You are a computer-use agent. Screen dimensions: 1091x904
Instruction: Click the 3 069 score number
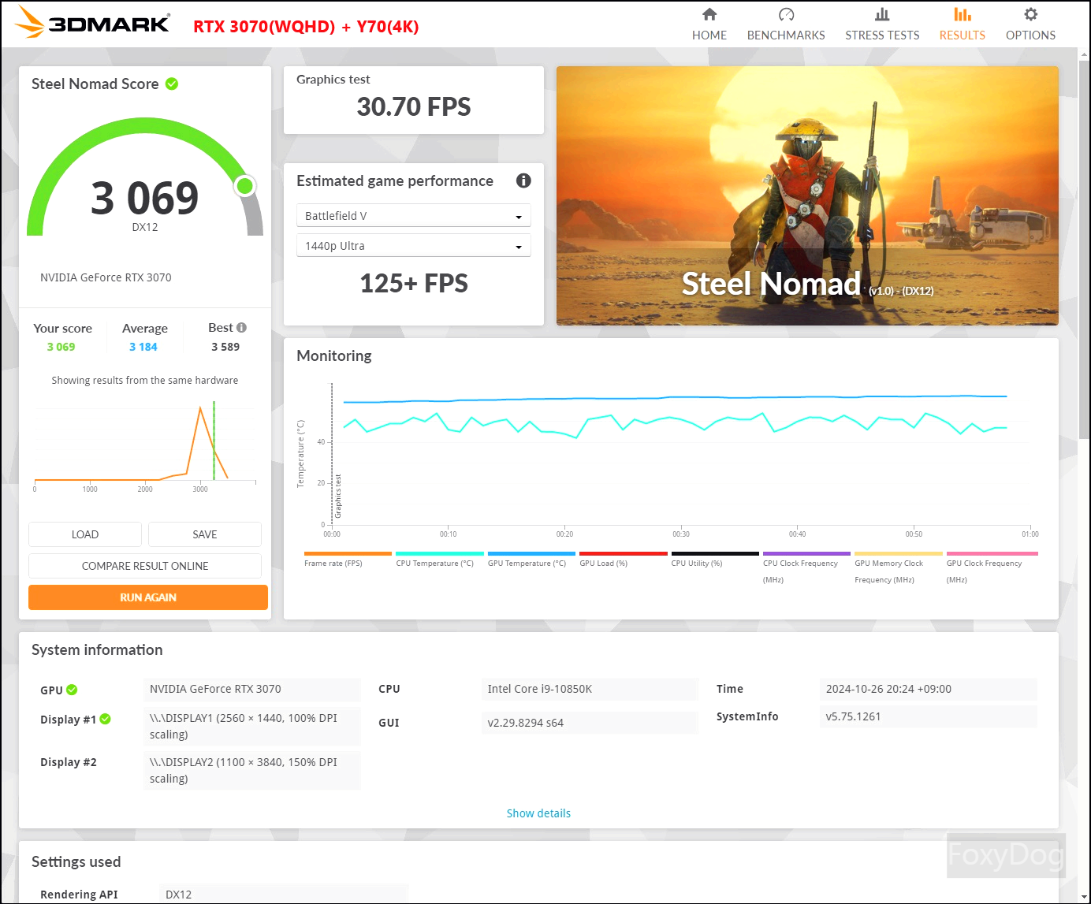145,197
